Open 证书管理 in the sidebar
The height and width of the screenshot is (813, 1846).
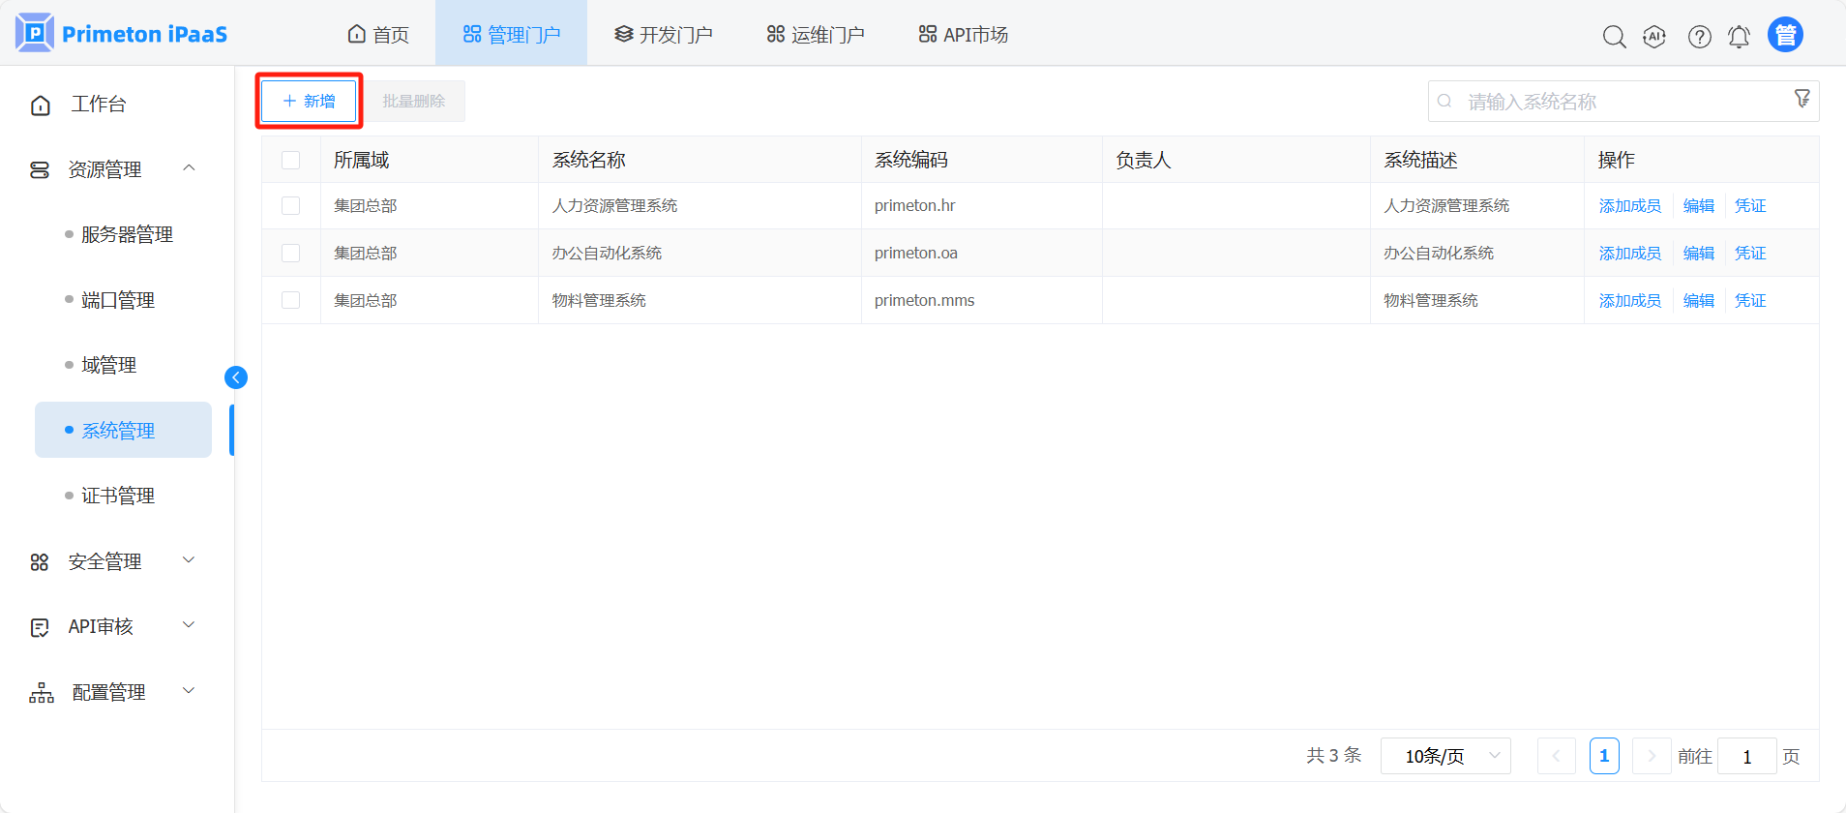118,496
